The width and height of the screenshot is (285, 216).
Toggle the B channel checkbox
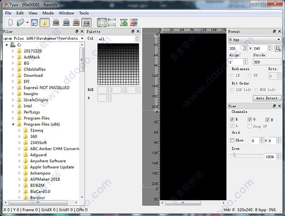click(267, 120)
